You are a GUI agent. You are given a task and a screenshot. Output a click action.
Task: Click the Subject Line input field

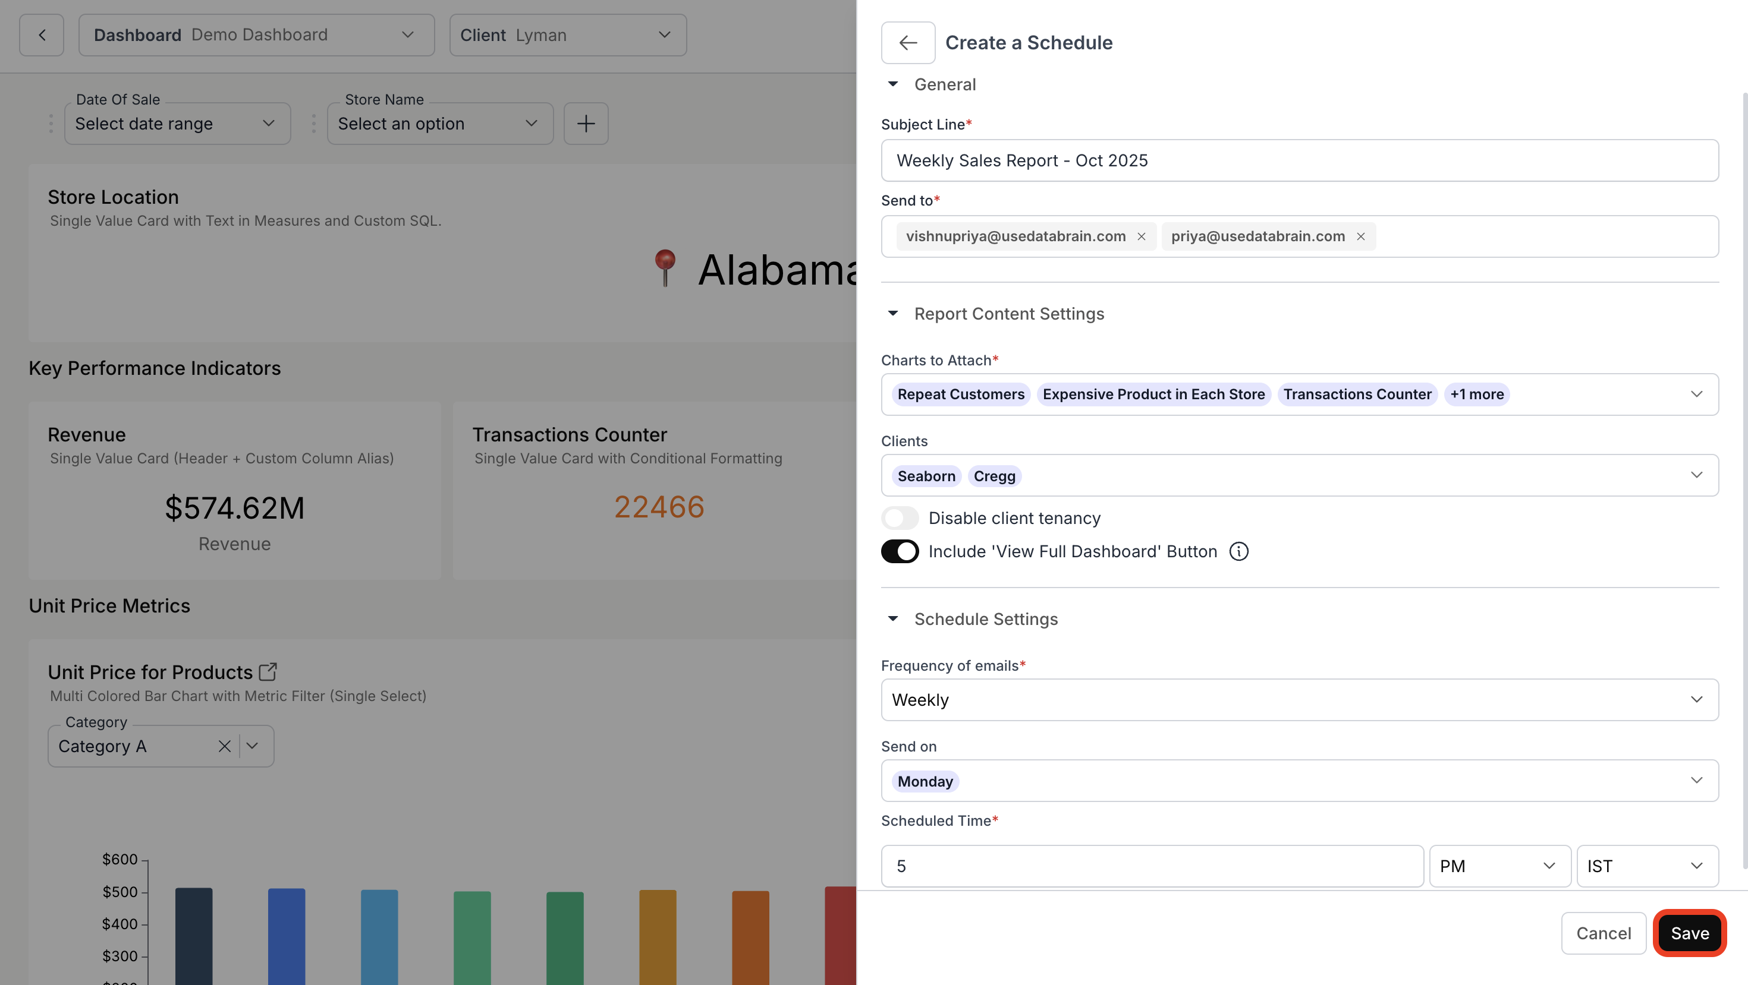1299,160
